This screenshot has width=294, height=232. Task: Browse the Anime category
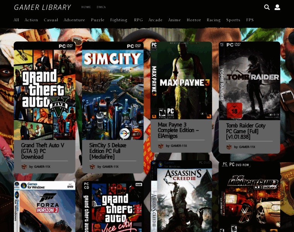pos(174,20)
